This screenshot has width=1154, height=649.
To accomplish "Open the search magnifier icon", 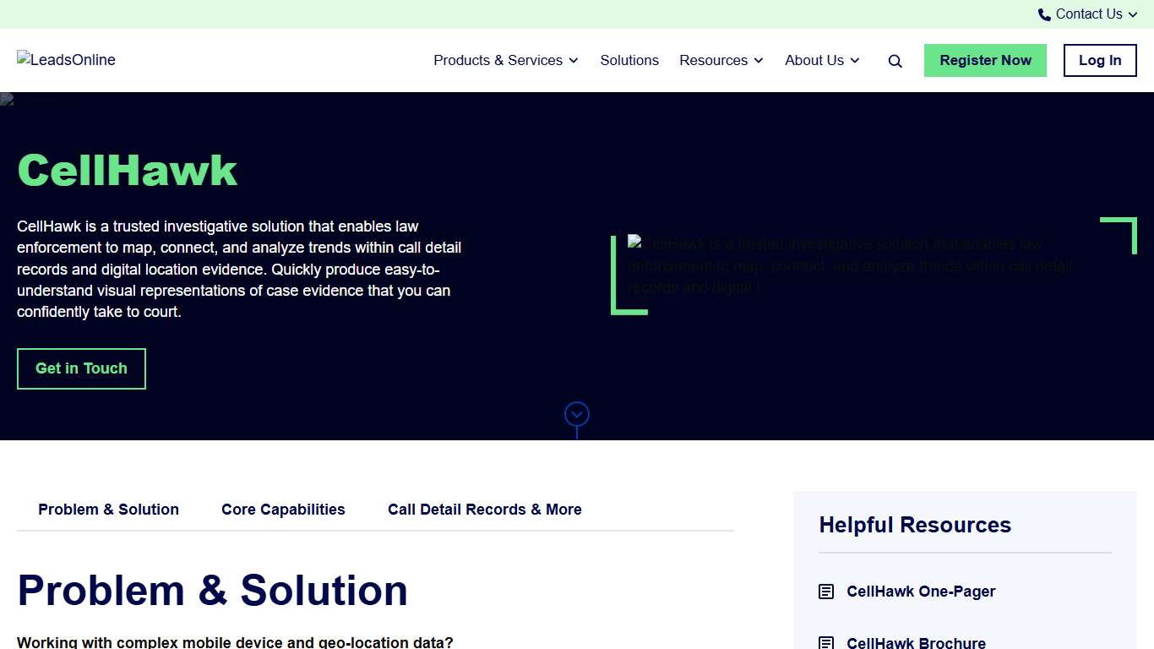I will click(x=895, y=60).
